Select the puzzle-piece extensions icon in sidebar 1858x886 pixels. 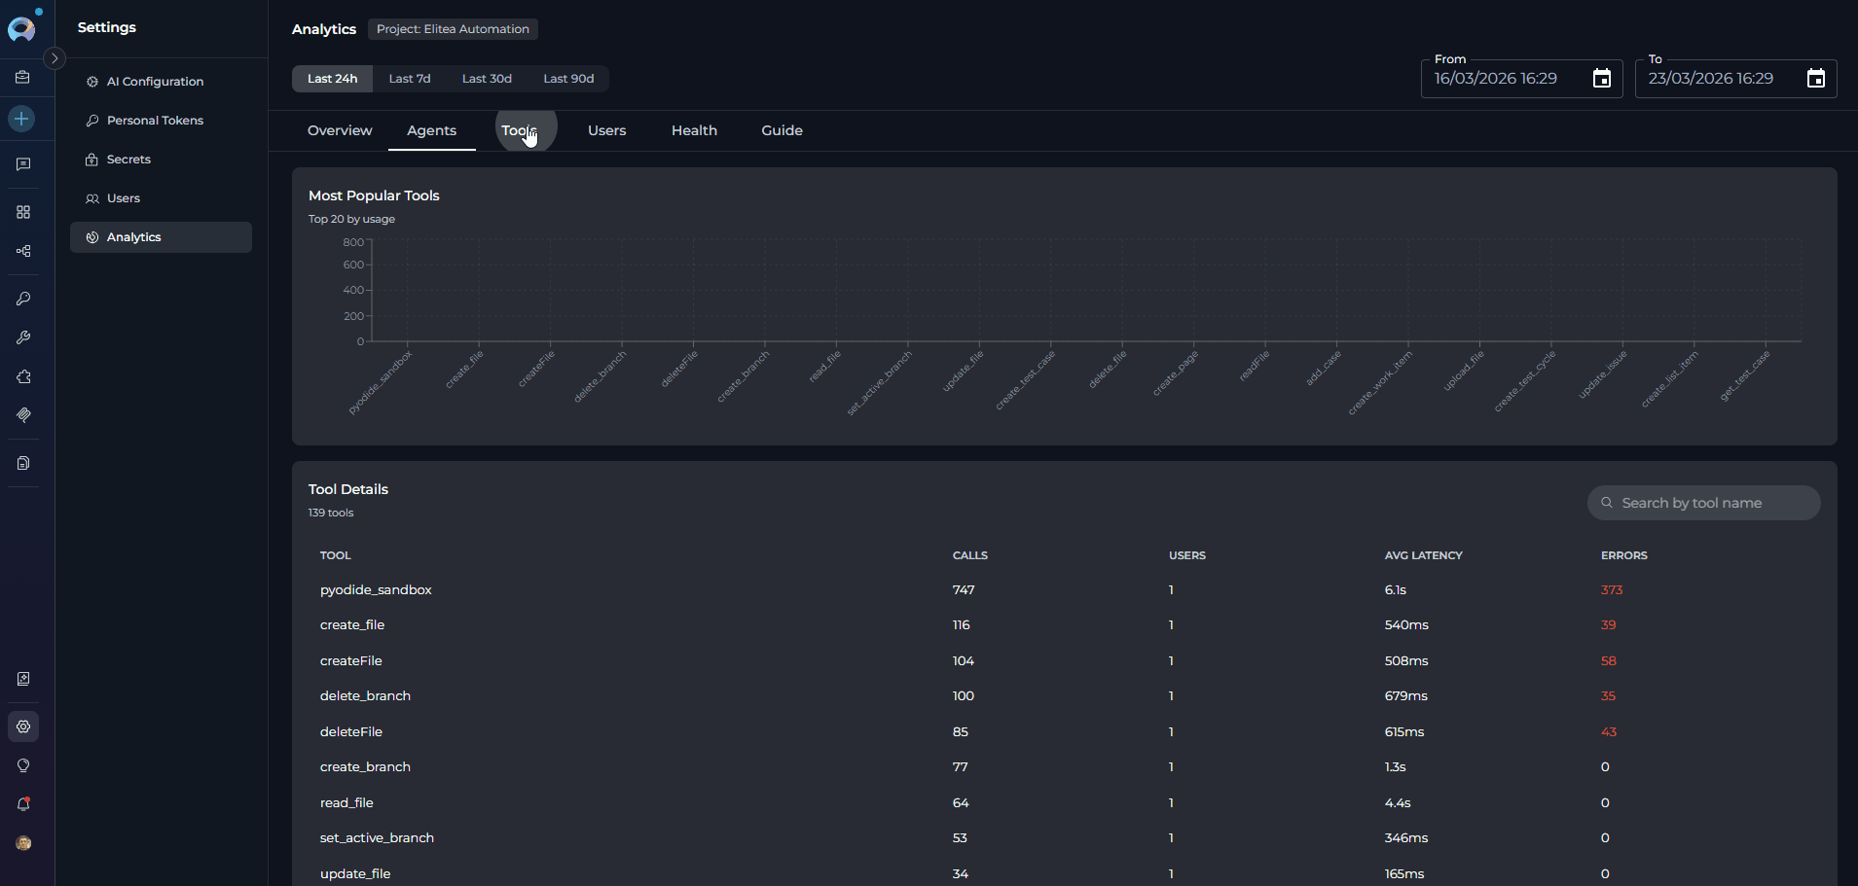23,377
